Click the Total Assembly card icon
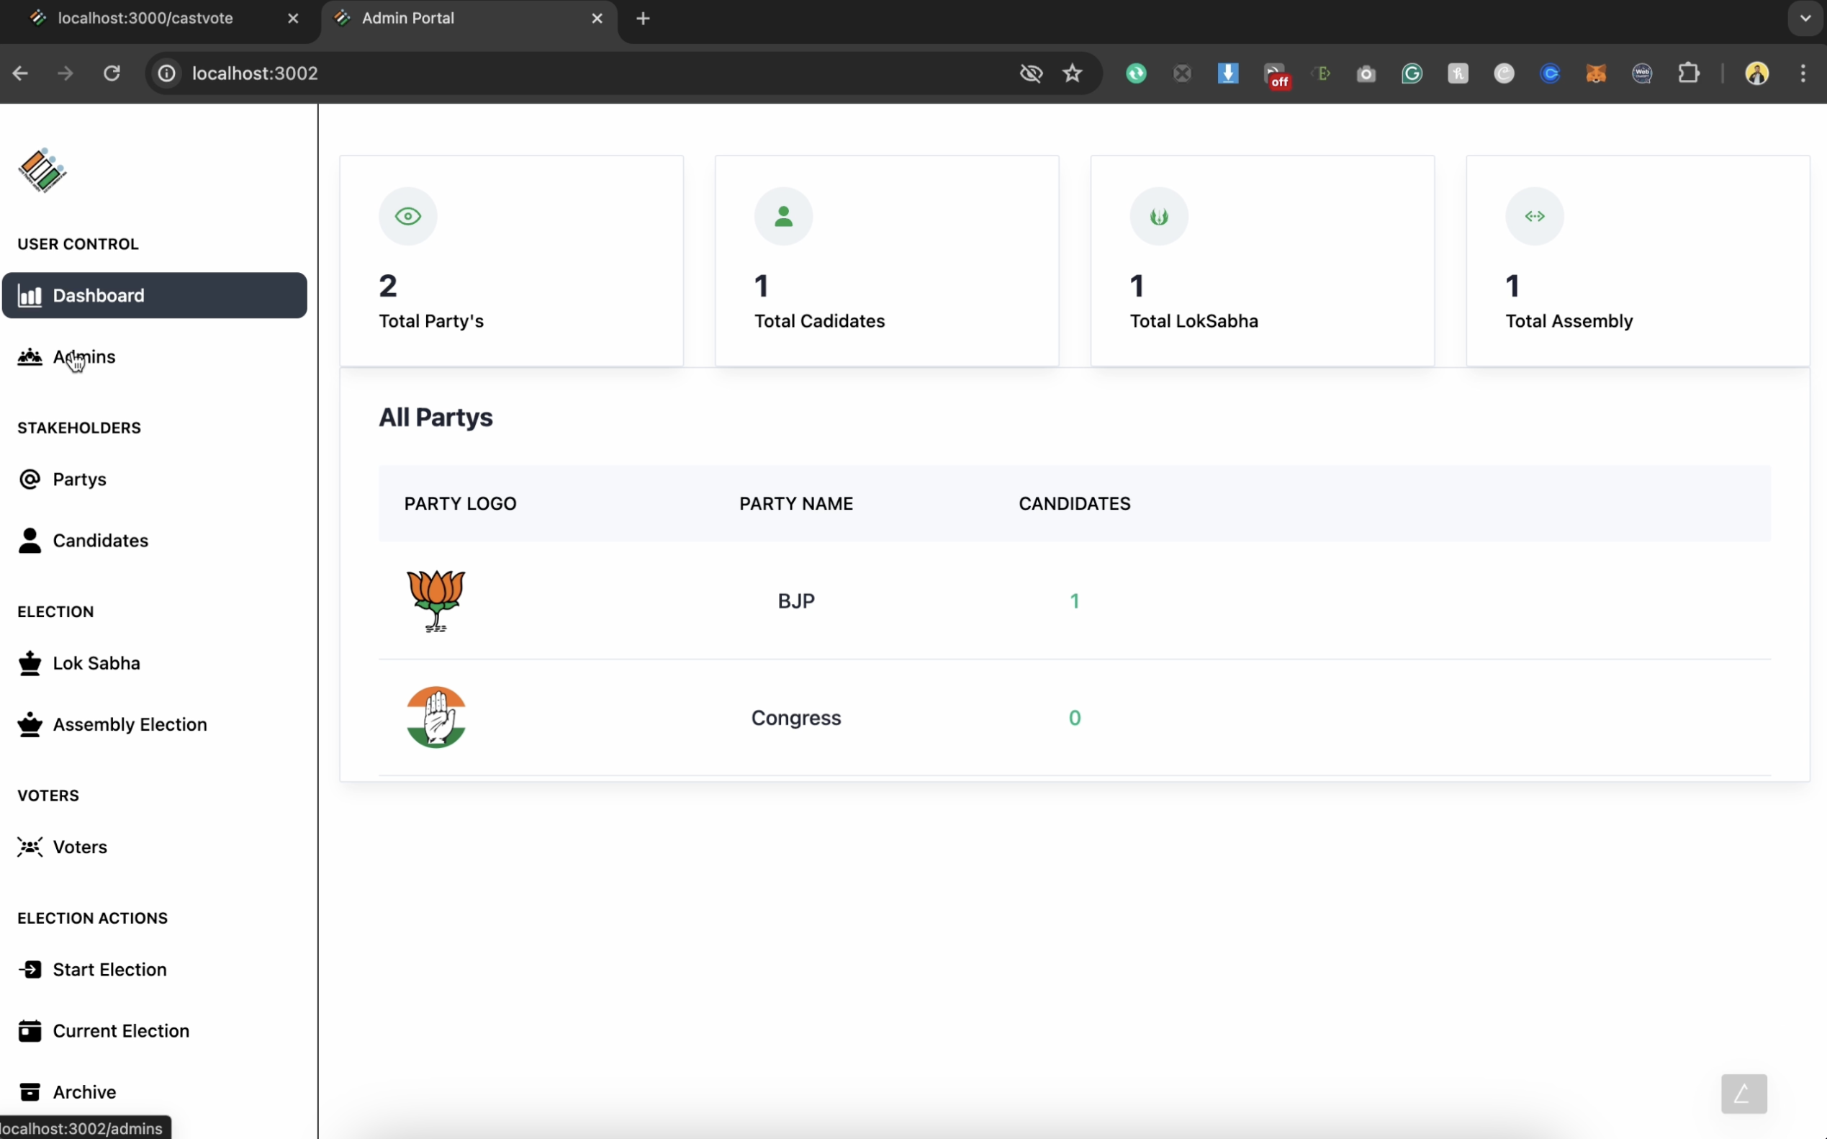The width and height of the screenshot is (1827, 1139). 1534,216
